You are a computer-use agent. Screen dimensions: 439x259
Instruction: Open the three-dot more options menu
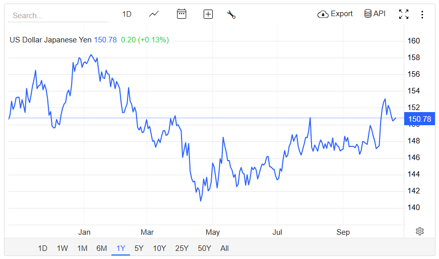tap(422, 15)
